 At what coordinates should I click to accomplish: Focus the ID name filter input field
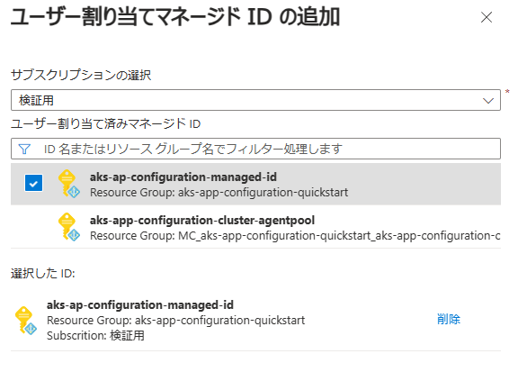pyautogui.click(x=255, y=149)
